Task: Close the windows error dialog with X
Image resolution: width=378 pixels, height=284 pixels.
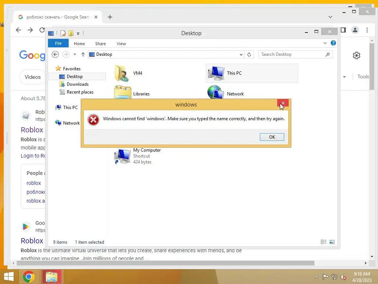Action: 283,103
